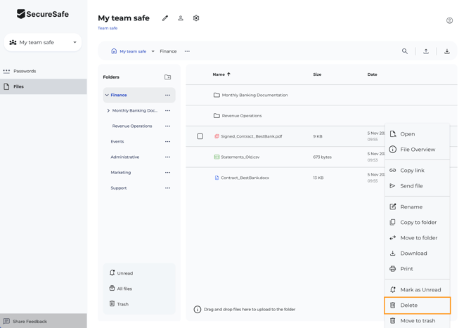Sort files by Name column header
Image resolution: width=471 pixels, height=328 pixels.
(x=219, y=74)
